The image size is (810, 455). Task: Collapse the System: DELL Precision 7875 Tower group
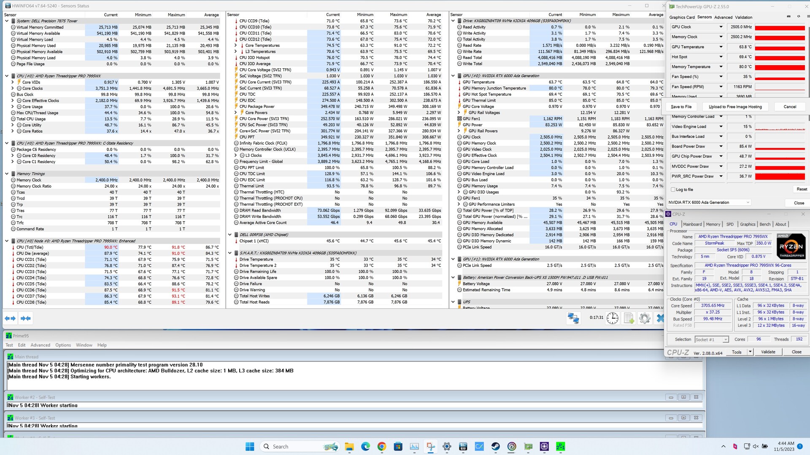[7, 21]
